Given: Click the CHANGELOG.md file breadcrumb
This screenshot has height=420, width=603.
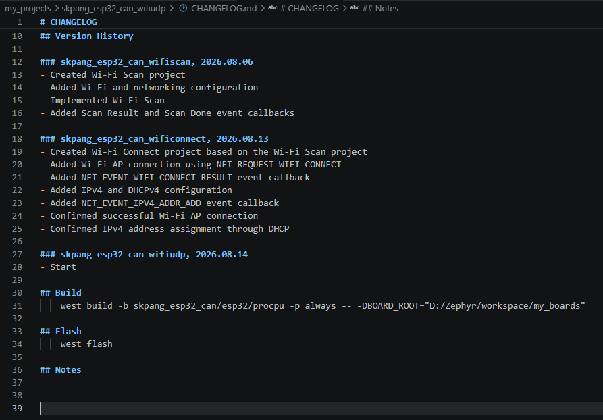Looking at the screenshot, I should point(224,9).
